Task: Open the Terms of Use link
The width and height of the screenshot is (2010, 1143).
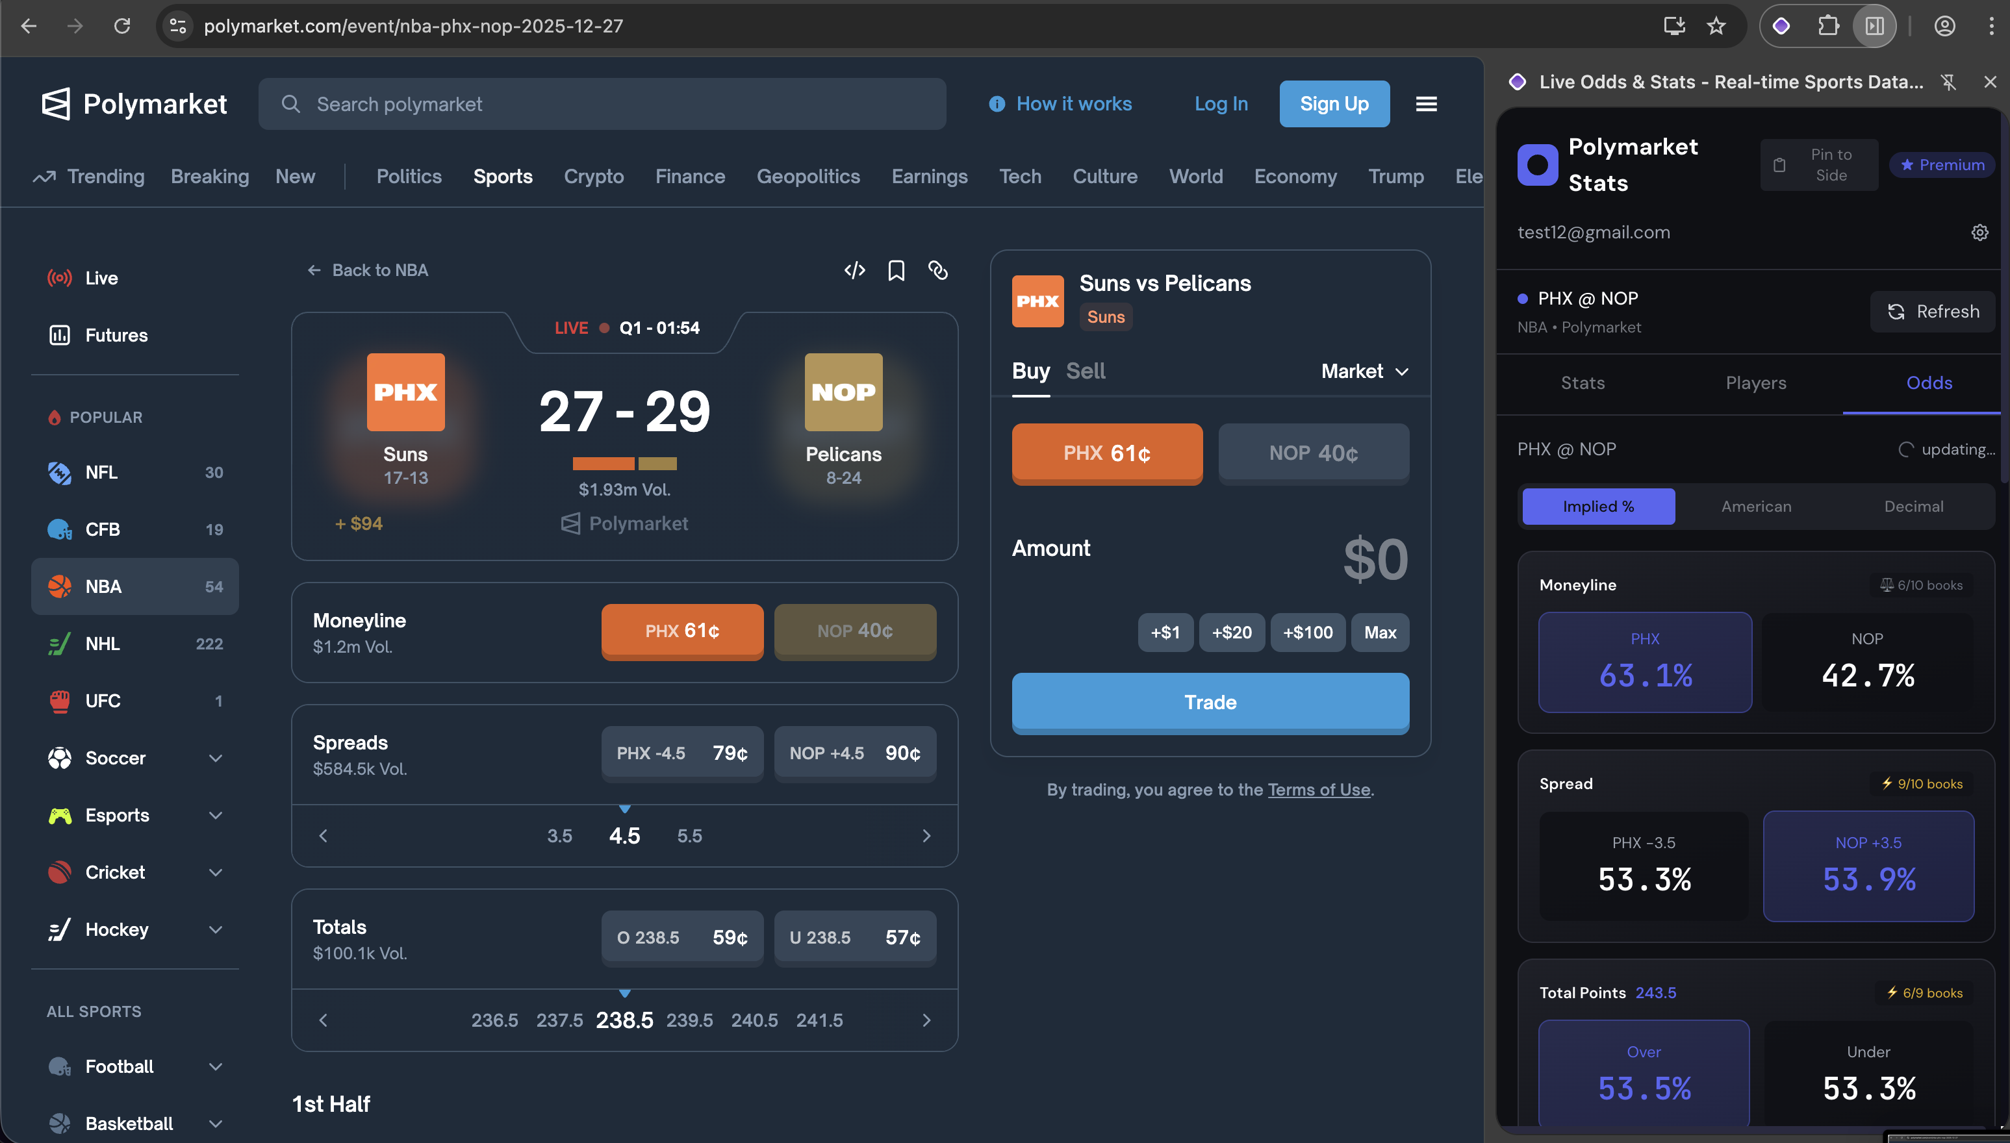Action: pyautogui.click(x=1319, y=790)
